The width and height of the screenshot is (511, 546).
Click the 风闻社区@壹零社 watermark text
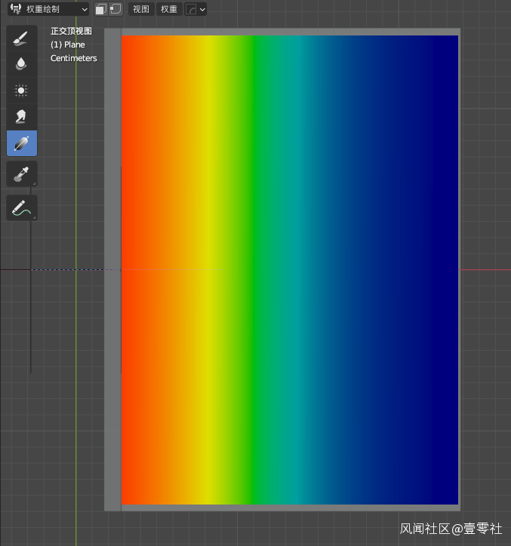coord(451,529)
